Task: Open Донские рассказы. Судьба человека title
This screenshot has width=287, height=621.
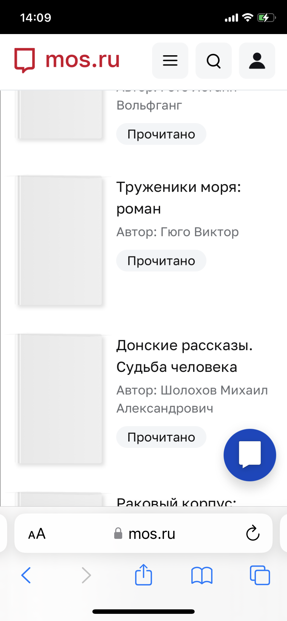Action: 184,356
